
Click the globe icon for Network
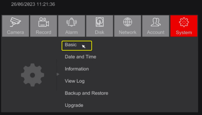(127, 22)
